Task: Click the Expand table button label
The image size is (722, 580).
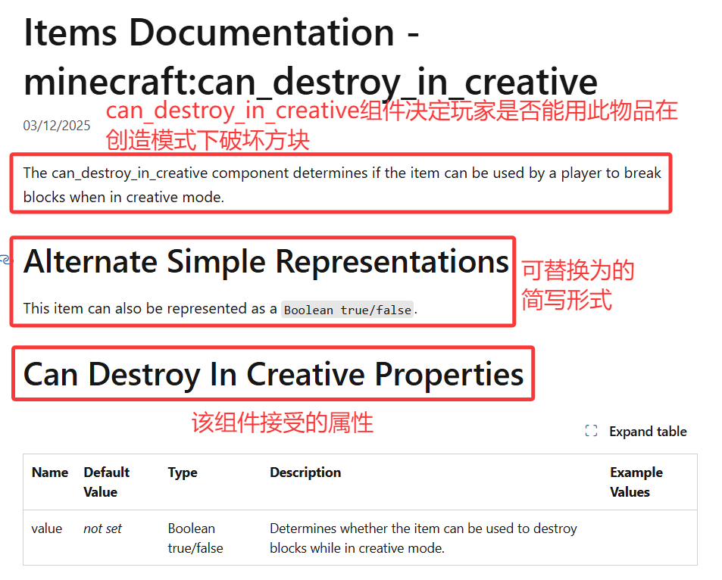Action: (x=648, y=431)
